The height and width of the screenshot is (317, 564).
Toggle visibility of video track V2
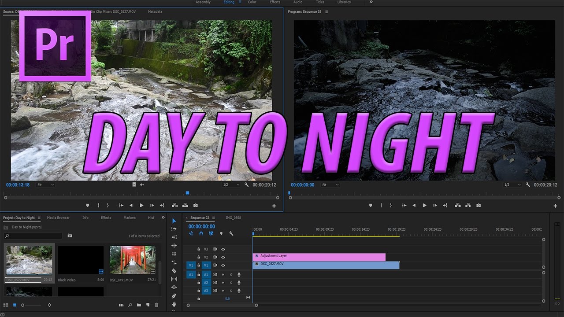pos(223,257)
